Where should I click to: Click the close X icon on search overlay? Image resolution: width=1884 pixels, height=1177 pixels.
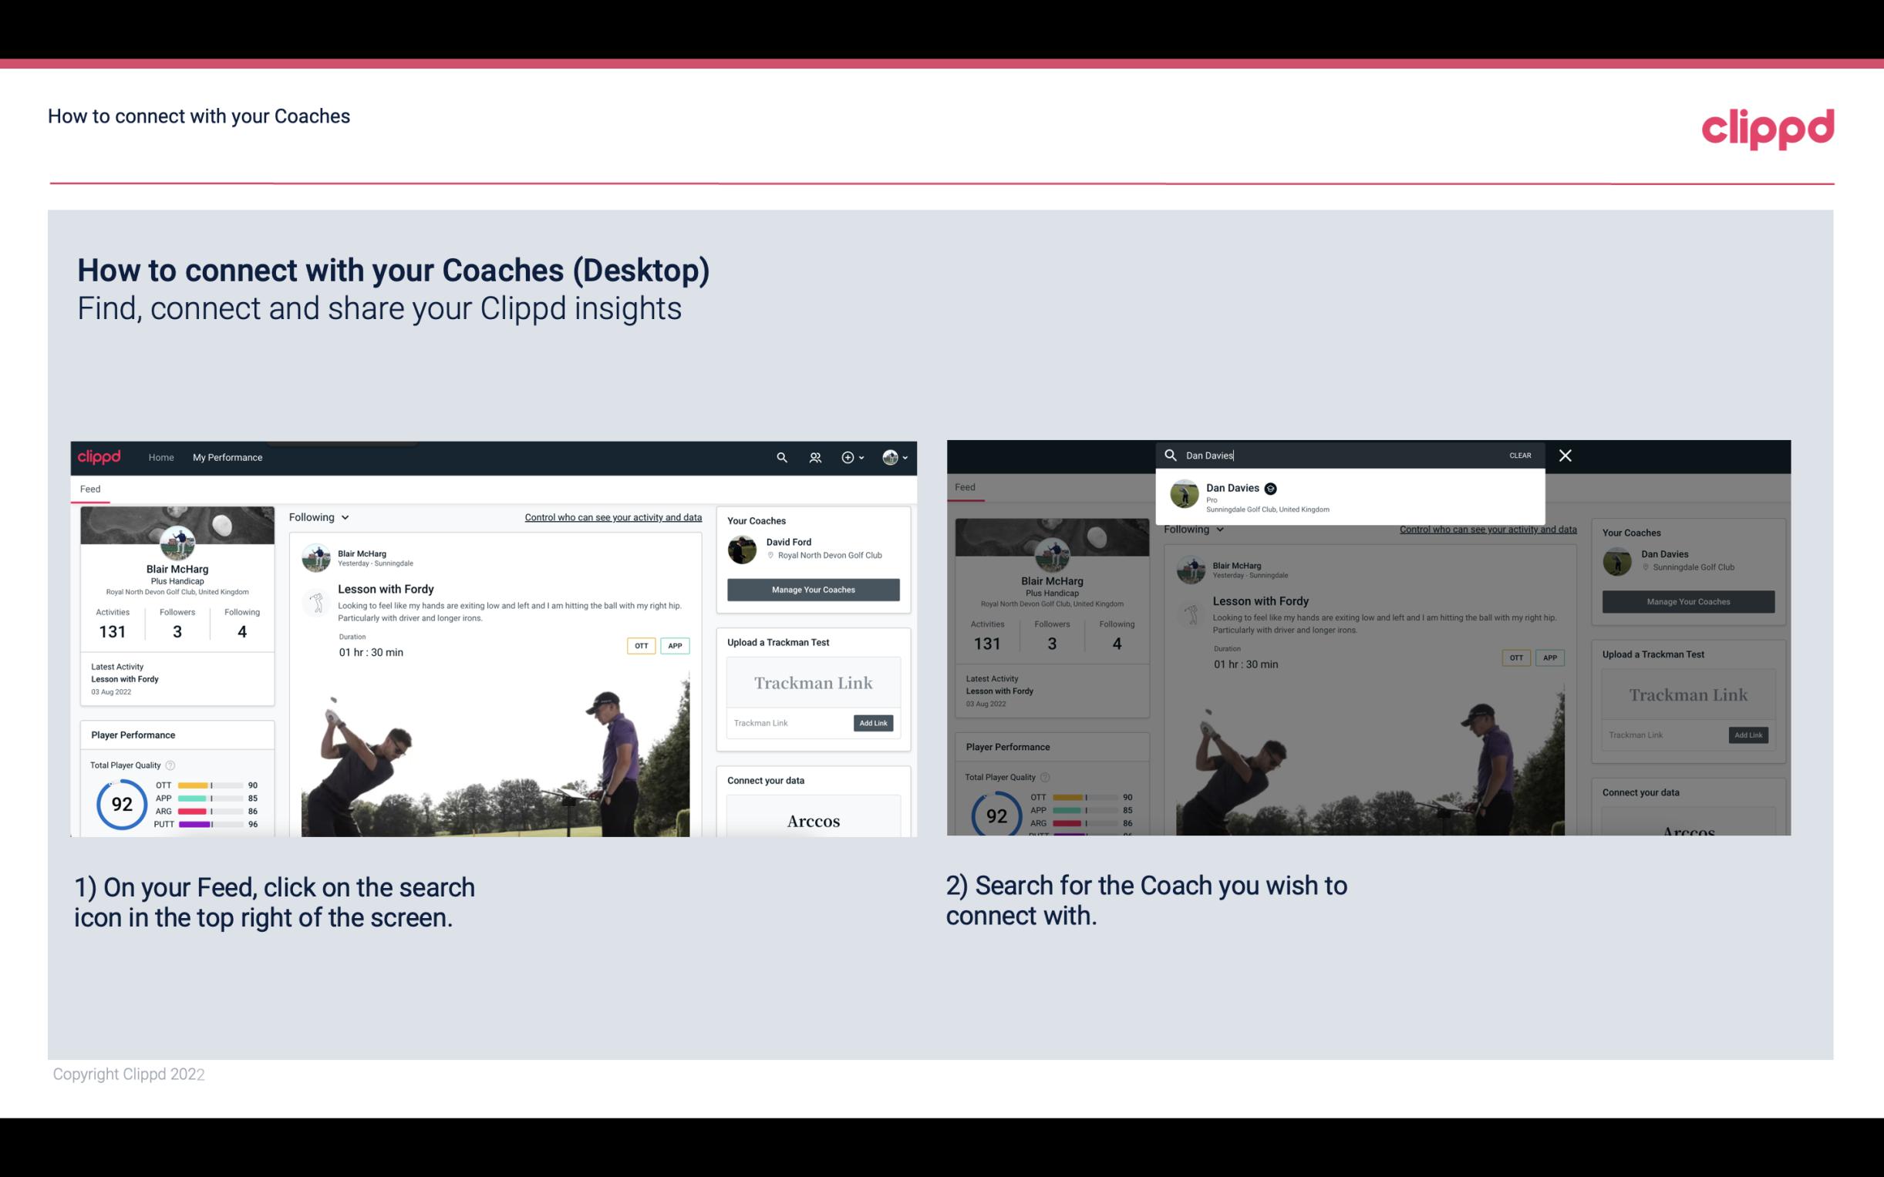pyautogui.click(x=1564, y=454)
